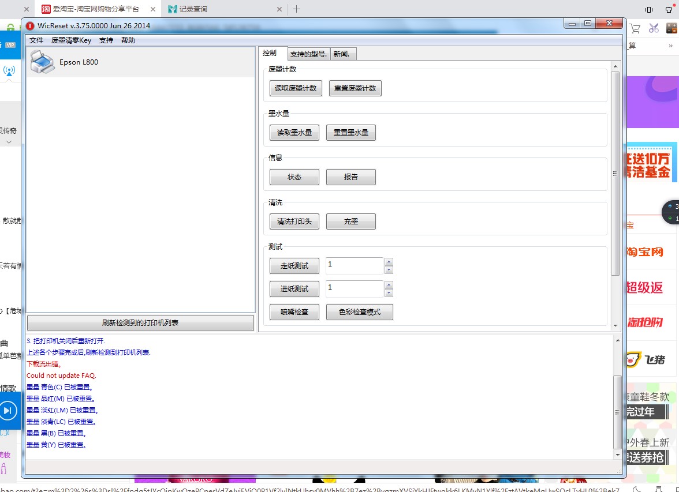
Task: Switch to the 支持的型号 tab
Action: tap(308, 54)
